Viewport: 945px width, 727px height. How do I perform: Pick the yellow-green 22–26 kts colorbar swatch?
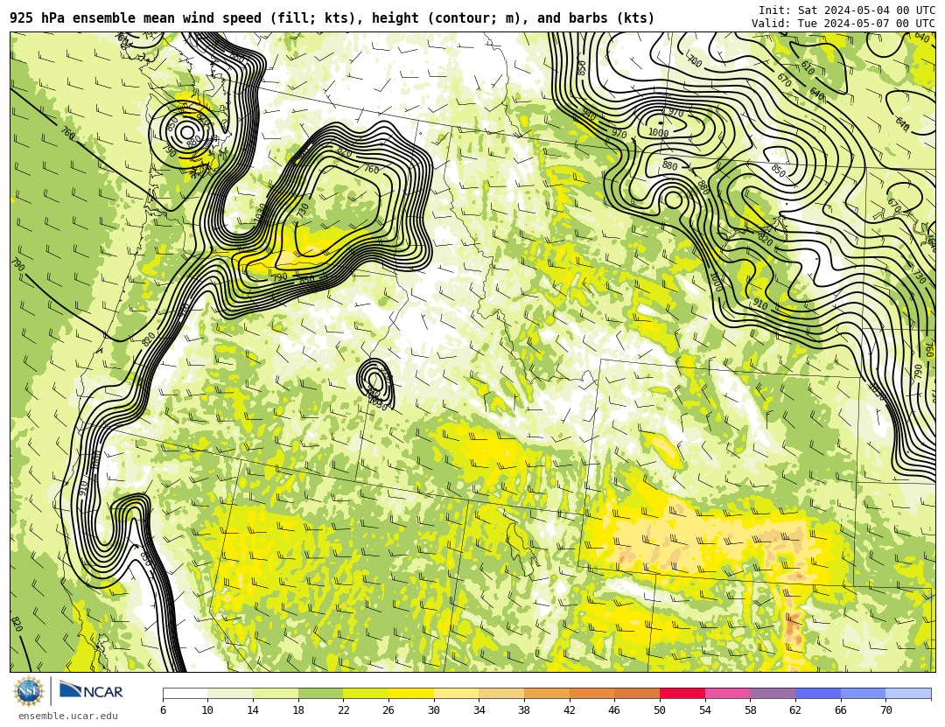[366, 693]
